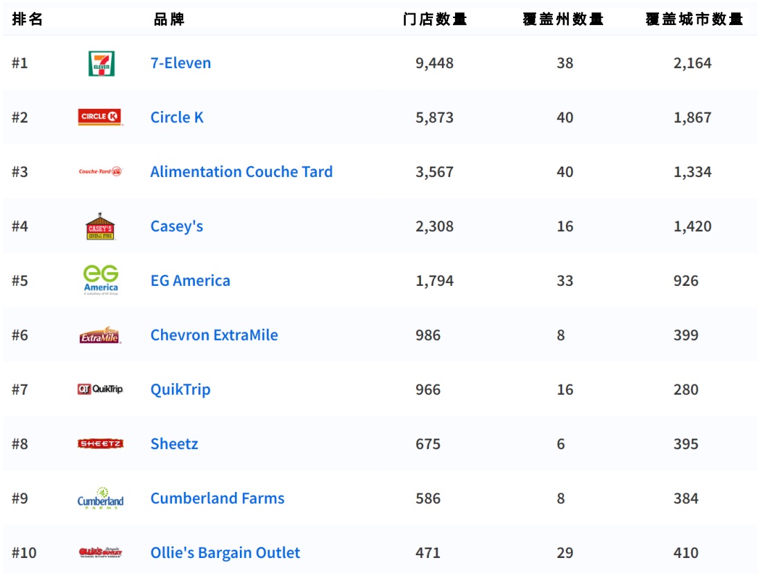Click the Sheetz logo icon
The width and height of the screenshot is (761, 576).
click(101, 444)
